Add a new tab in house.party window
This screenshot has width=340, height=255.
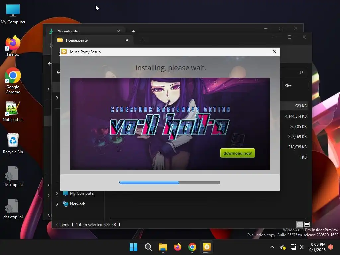[142, 40]
